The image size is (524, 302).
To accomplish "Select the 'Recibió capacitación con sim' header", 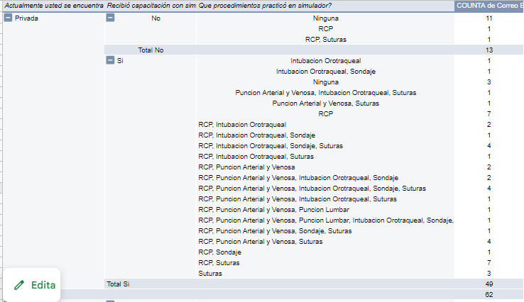I will click(x=150, y=6).
